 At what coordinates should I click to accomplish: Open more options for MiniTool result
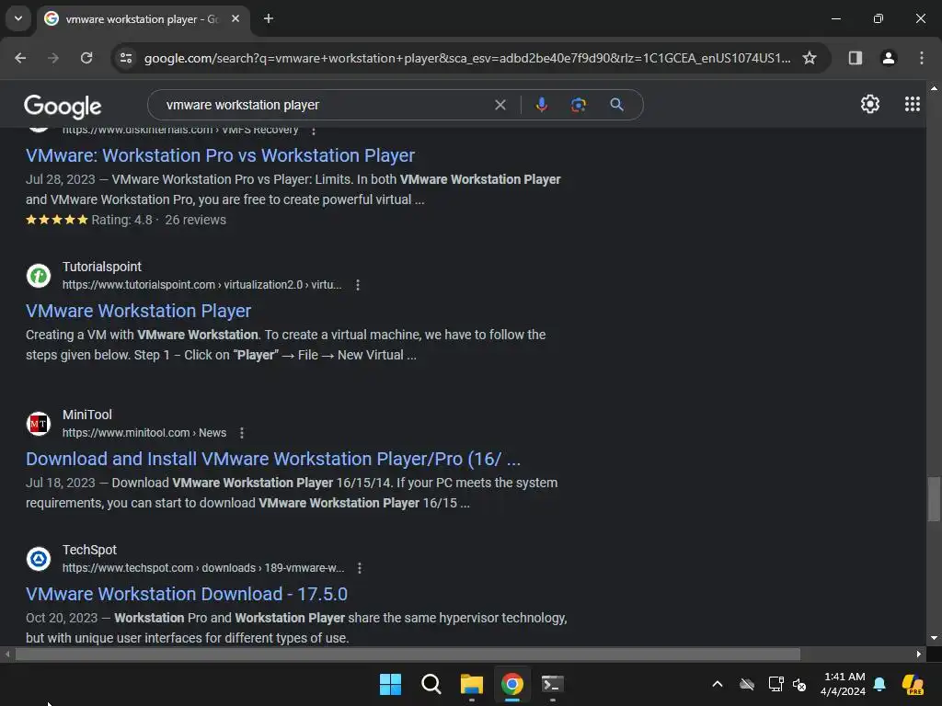point(242,433)
